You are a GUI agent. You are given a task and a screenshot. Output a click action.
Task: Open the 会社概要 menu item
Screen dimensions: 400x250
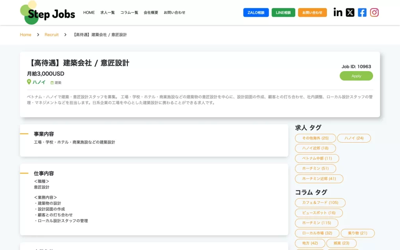pos(151,12)
